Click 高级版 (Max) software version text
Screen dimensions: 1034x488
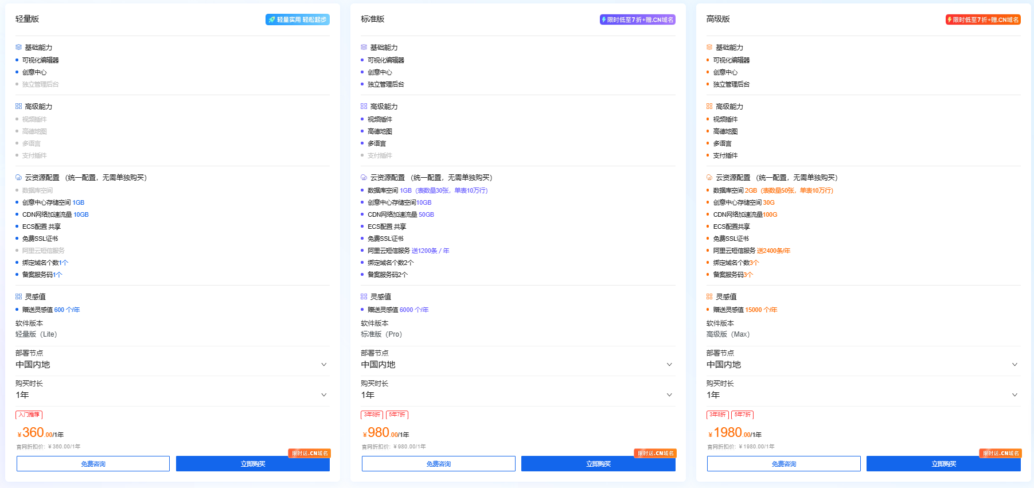[728, 334]
